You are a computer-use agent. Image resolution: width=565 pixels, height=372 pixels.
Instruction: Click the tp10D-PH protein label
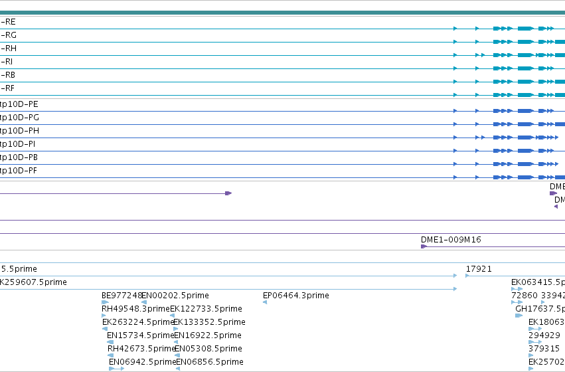coord(19,132)
